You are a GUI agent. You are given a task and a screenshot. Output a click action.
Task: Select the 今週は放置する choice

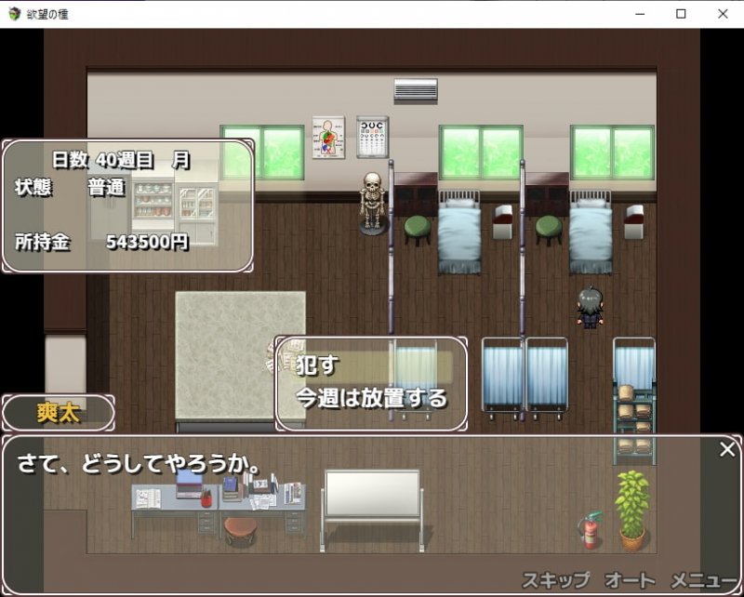point(371,398)
